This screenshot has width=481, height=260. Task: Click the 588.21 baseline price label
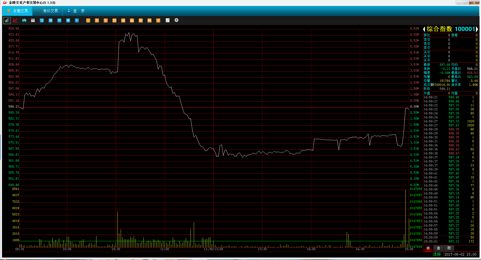click(14, 107)
